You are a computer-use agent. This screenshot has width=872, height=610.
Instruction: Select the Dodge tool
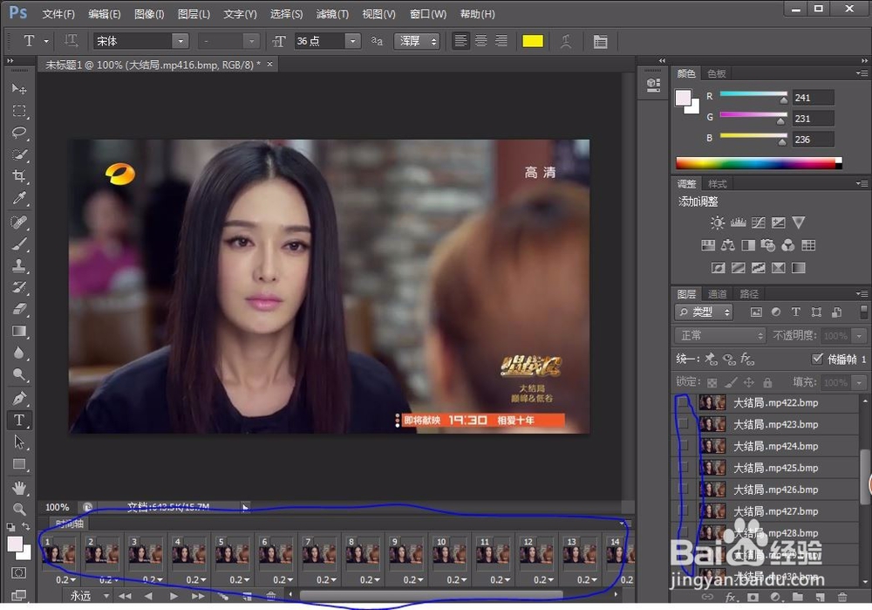click(19, 374)
